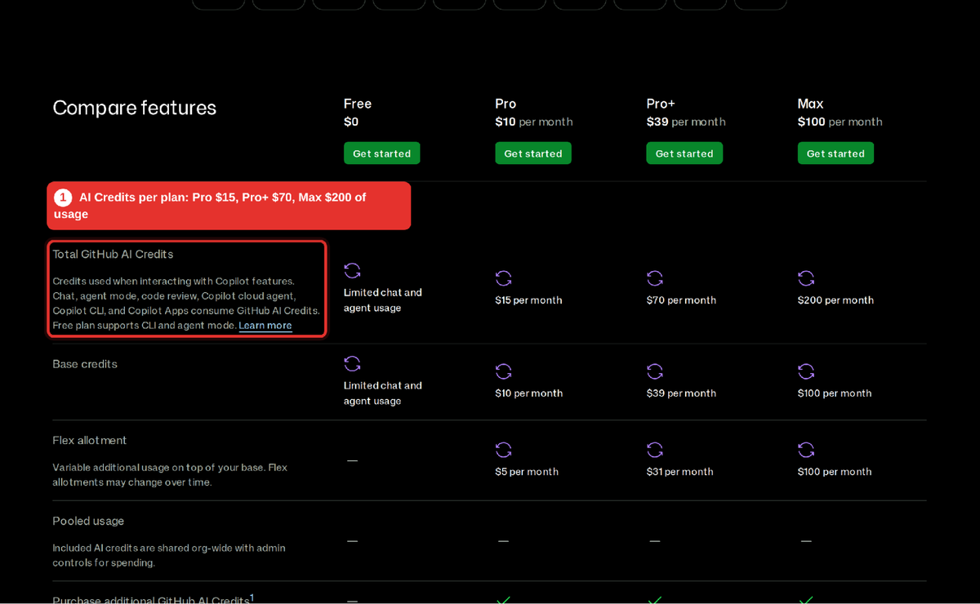Screen dimensions: 980x604
Task: Click the $5 per month flex value
Action: point(527,471)
